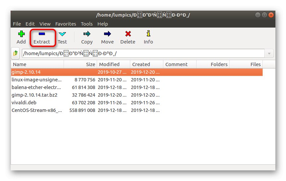Click the blue Move arrow icon
Image resolution: width=286 pixels, height=181 pixels.
point(107,34)
